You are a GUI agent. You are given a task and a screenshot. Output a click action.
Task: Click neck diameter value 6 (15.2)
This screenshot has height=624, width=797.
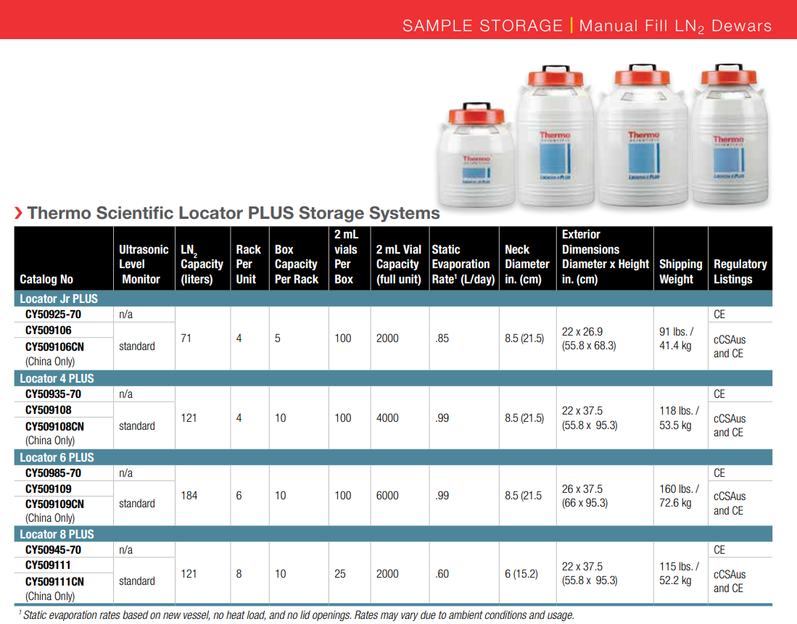click(521, 574)
